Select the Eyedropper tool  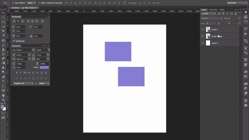[x=4, y=35]
